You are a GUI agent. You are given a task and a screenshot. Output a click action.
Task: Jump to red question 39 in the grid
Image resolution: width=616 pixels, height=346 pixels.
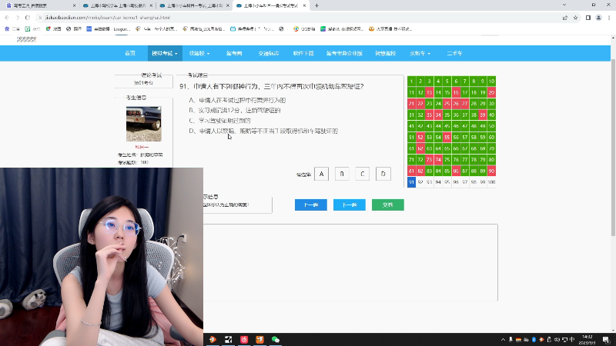[x=483, y=115]
